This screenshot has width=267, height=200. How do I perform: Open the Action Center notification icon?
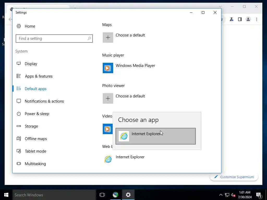[x=259, y=195]
